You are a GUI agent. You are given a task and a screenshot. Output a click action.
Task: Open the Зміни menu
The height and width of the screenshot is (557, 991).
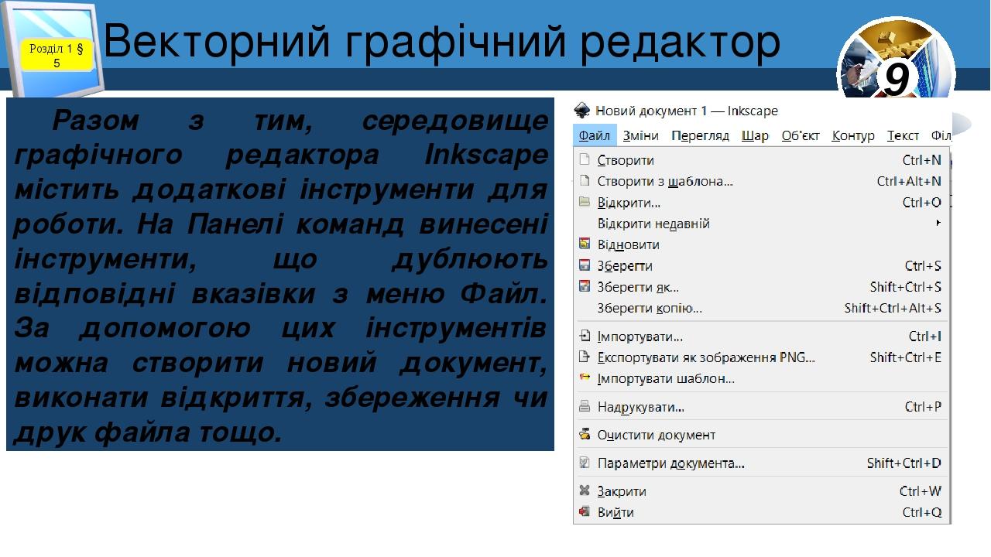point(641,135)
